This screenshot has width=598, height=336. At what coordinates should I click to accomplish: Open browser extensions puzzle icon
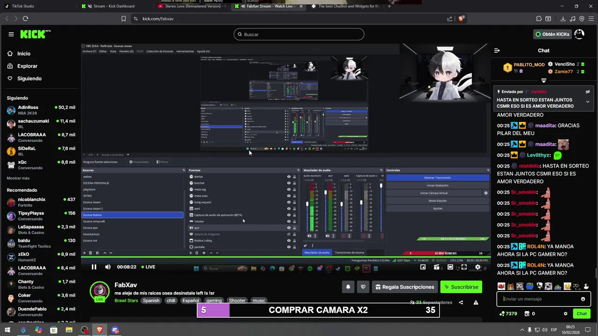[x=539, y=19]
